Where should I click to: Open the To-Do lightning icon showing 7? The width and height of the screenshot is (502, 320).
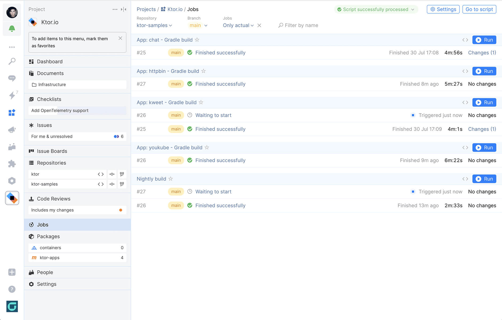coord(12,96)
